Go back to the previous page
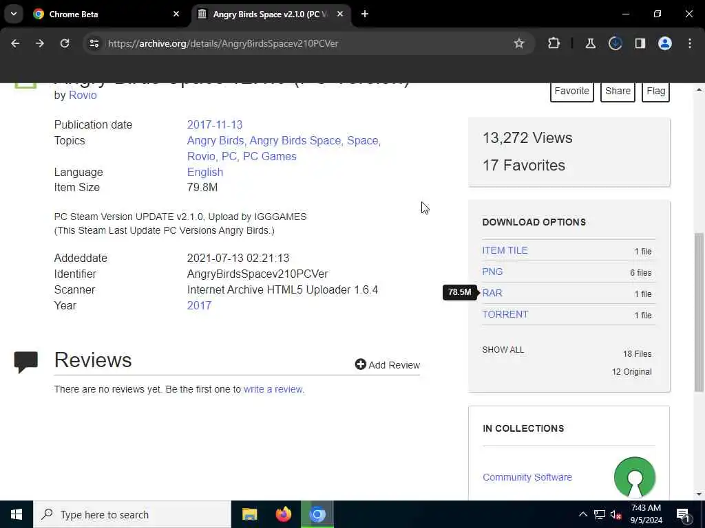This screenshot has width=705, height=528. [x=15, y=43]
